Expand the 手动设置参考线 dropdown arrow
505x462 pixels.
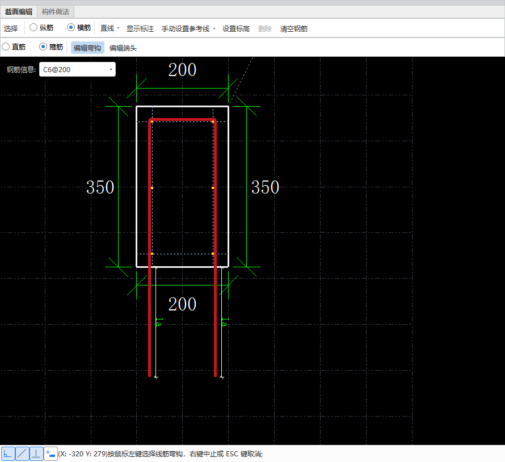[x=214, y=29]
